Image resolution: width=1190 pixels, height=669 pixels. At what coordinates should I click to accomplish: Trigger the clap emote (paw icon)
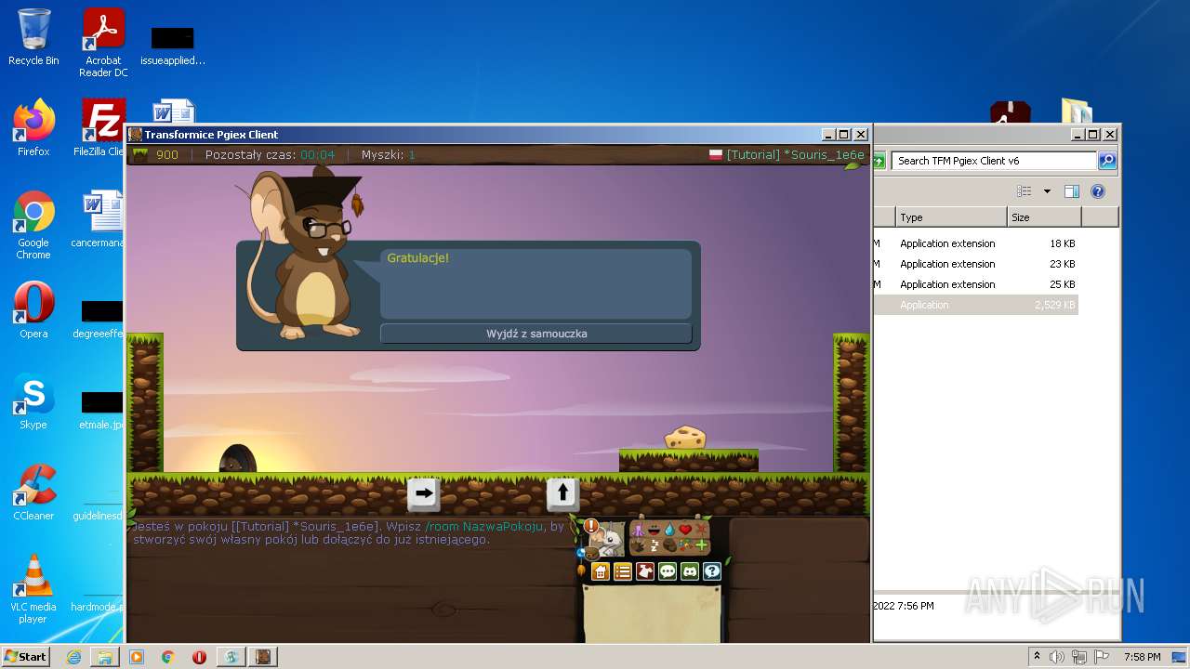[x=638, y=545]
